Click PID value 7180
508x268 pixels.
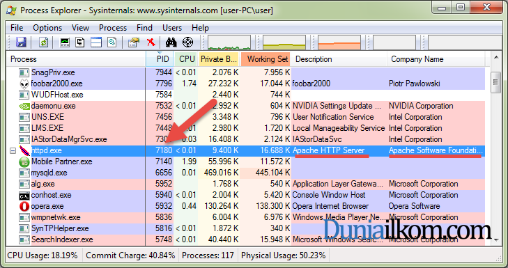(x=164, y=150)
